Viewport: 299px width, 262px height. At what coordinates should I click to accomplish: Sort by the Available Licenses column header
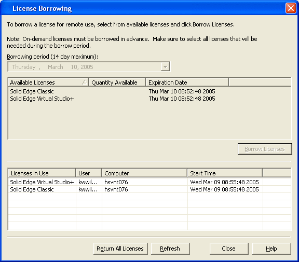48,82
